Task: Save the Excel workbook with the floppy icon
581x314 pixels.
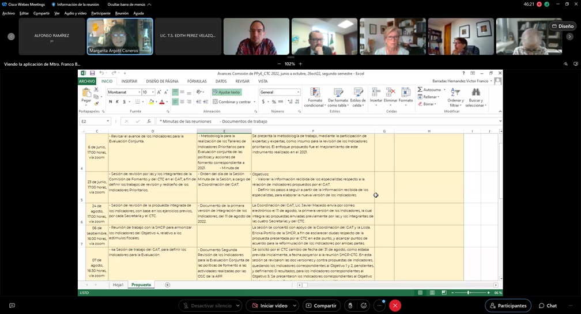Action: point(92,73)
